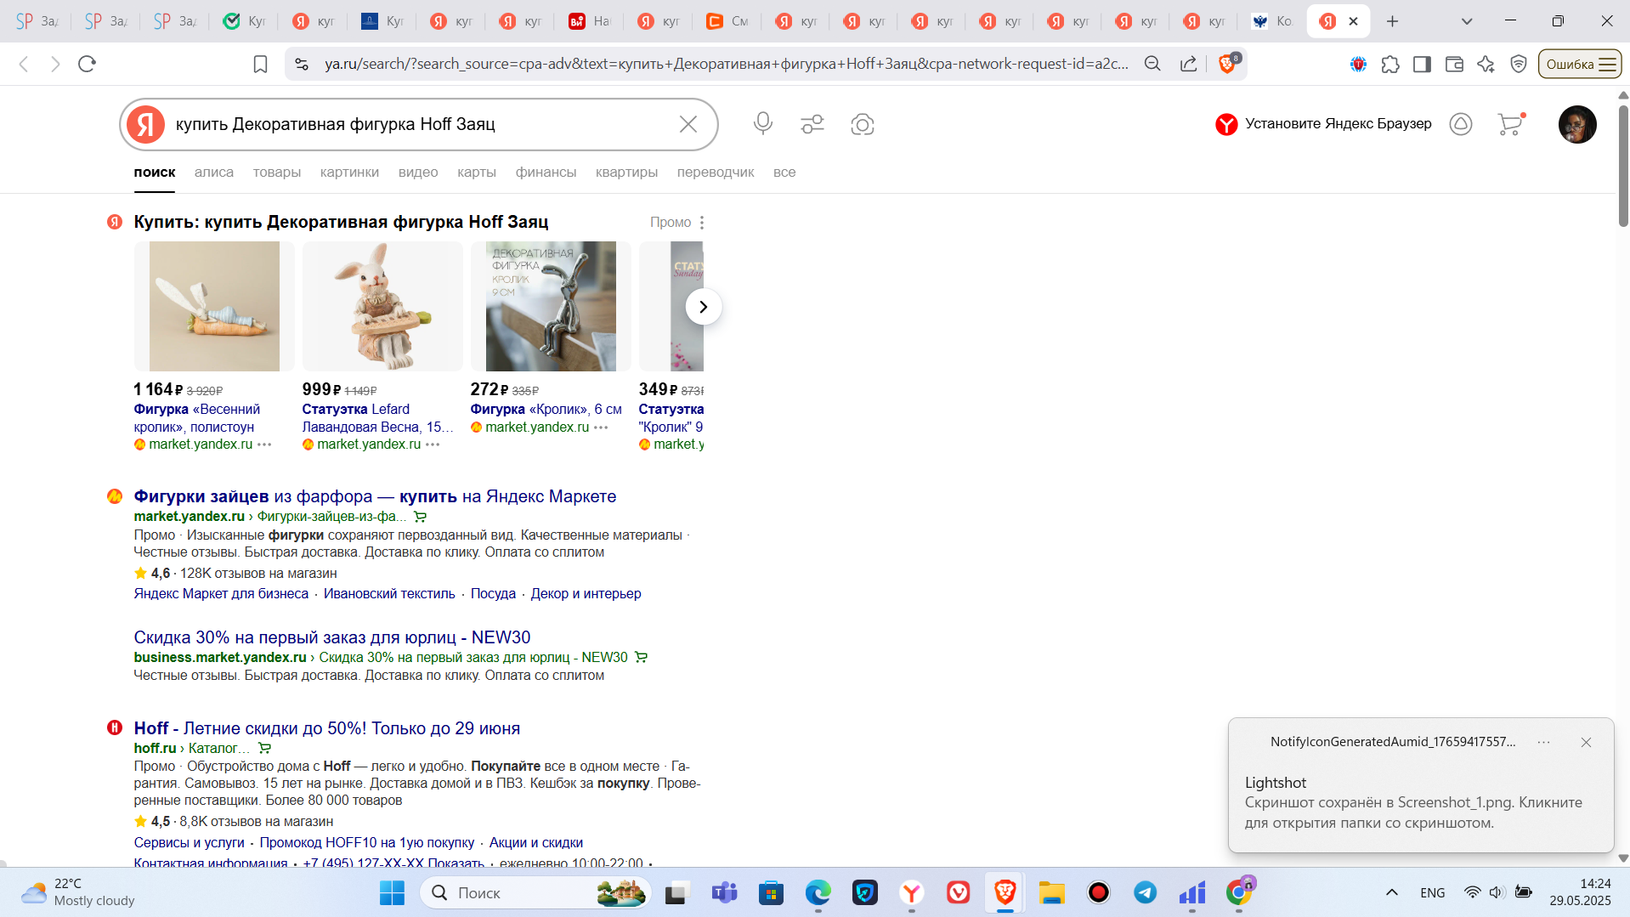Open image search camera icon
This screenshot has width=1630, height=917.
click(x=863, y=124)
